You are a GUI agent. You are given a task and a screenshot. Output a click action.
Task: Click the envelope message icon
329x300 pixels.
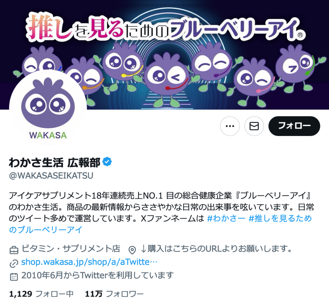[x=254, y=126]
